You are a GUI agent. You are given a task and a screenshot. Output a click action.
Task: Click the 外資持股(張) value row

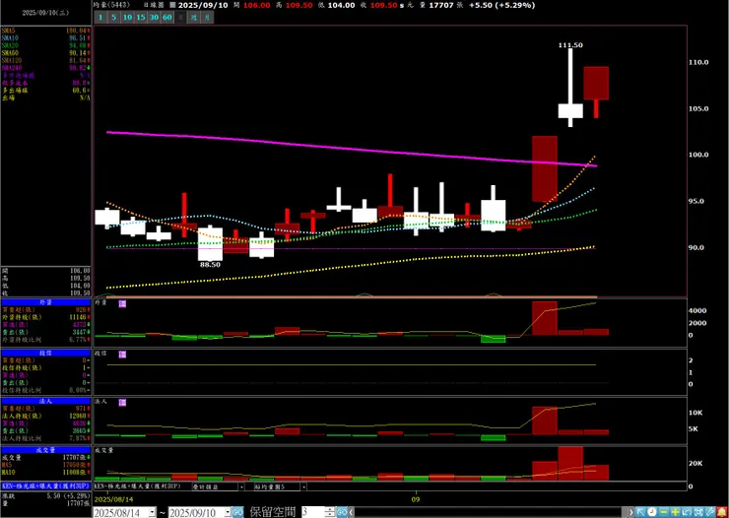(45, 317)
